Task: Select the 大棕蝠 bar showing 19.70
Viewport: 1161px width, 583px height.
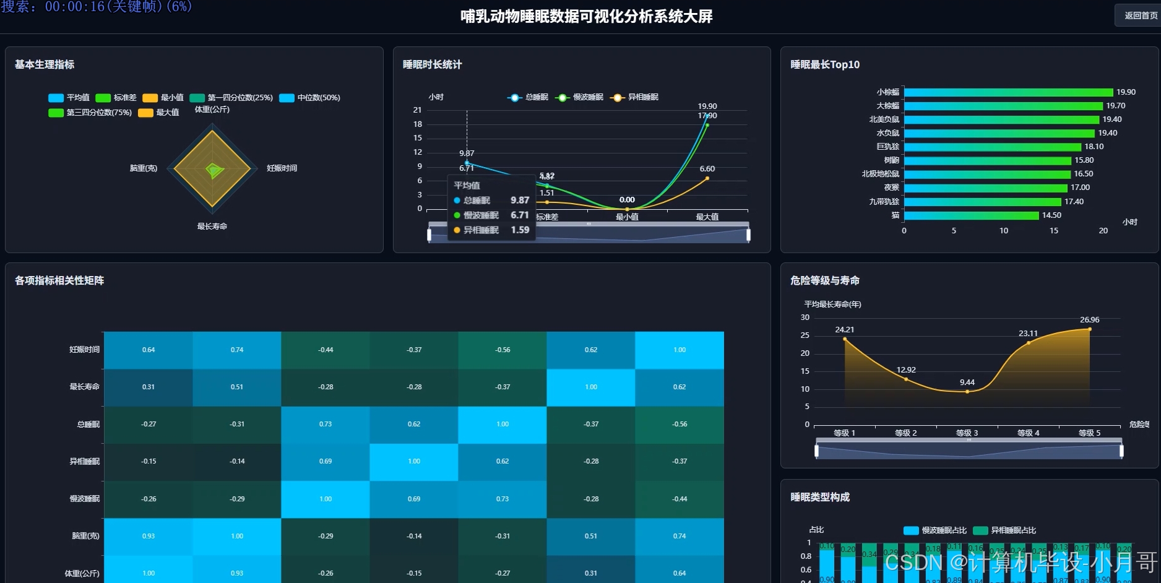Action: pos(1003,106)
